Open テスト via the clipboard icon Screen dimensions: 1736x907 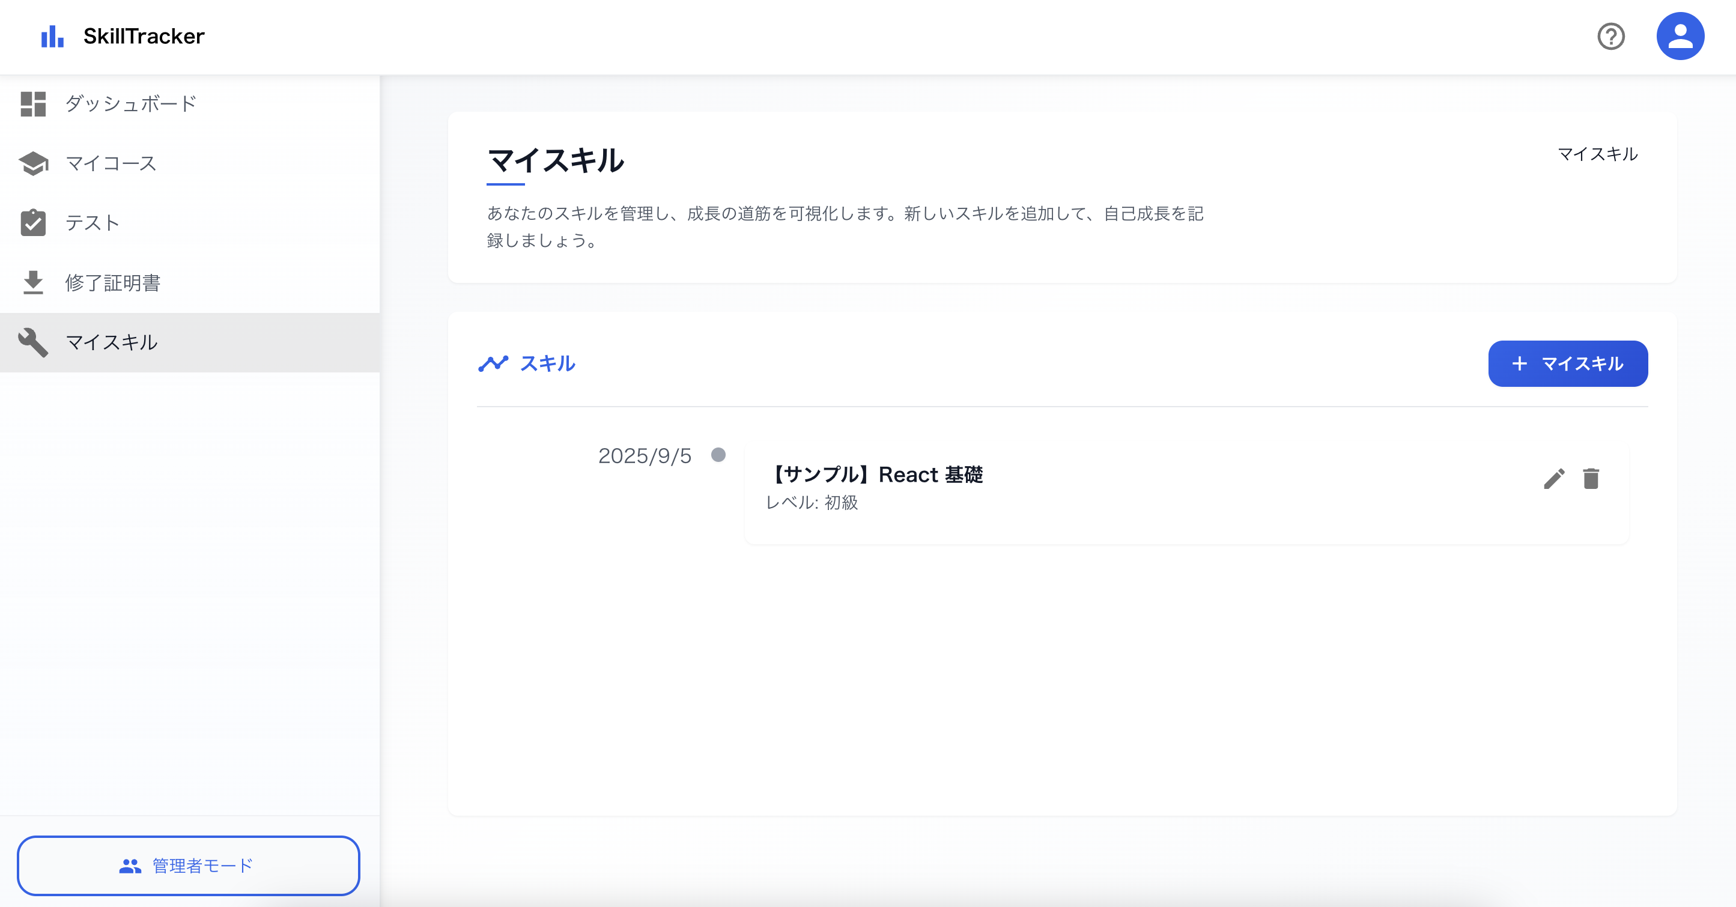coord(33,222)
